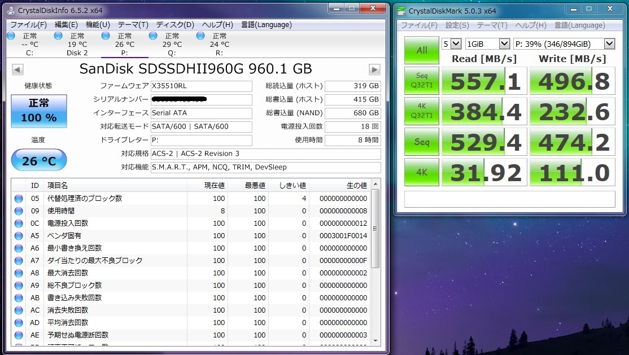Click the 正常 100 % health status box
Viewport: 629px width, 355px height.
tap(39, 111)
